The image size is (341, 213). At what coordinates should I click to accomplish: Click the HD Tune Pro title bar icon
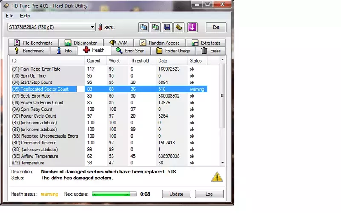6,6
